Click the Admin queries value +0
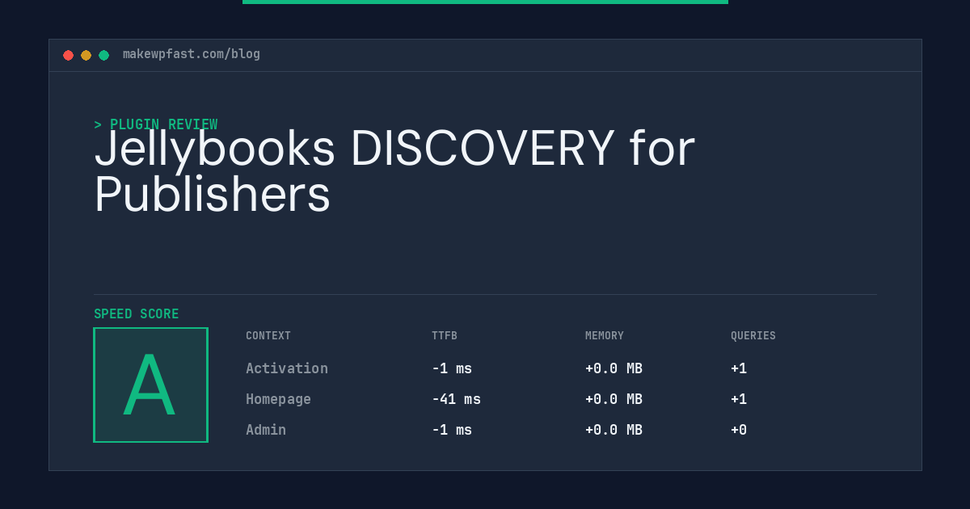970x509 pixels. [739, 430]
